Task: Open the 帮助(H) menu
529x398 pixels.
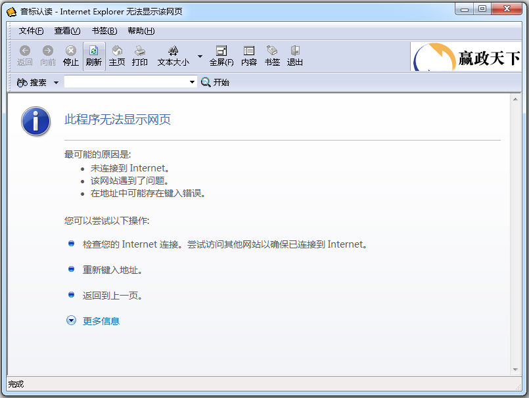Action: coord(139,30)
